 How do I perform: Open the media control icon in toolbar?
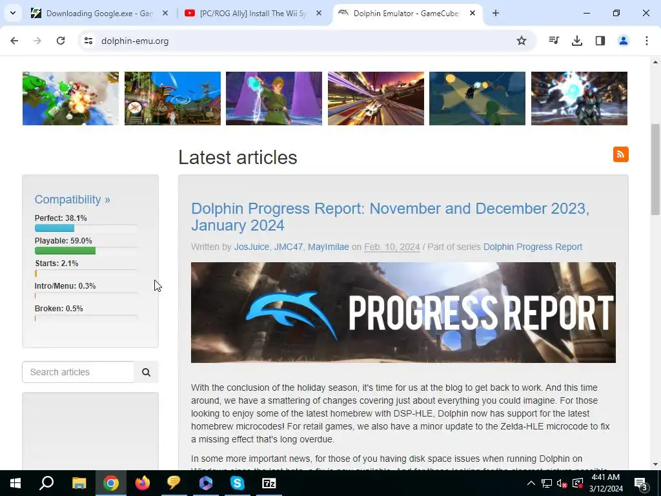pos(554,41)
